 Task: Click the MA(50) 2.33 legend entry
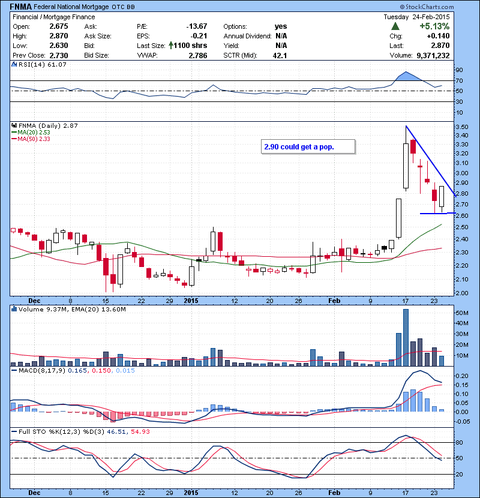(x=31, y=139)
